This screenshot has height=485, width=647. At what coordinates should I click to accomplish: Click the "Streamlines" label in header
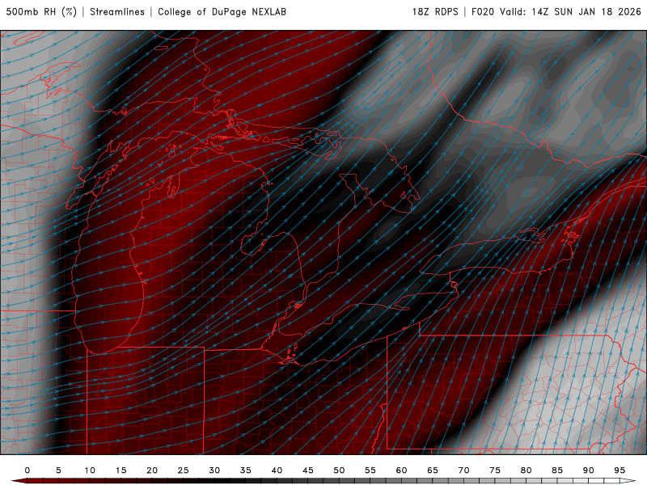pyautogui.click(x=117, y=11)
